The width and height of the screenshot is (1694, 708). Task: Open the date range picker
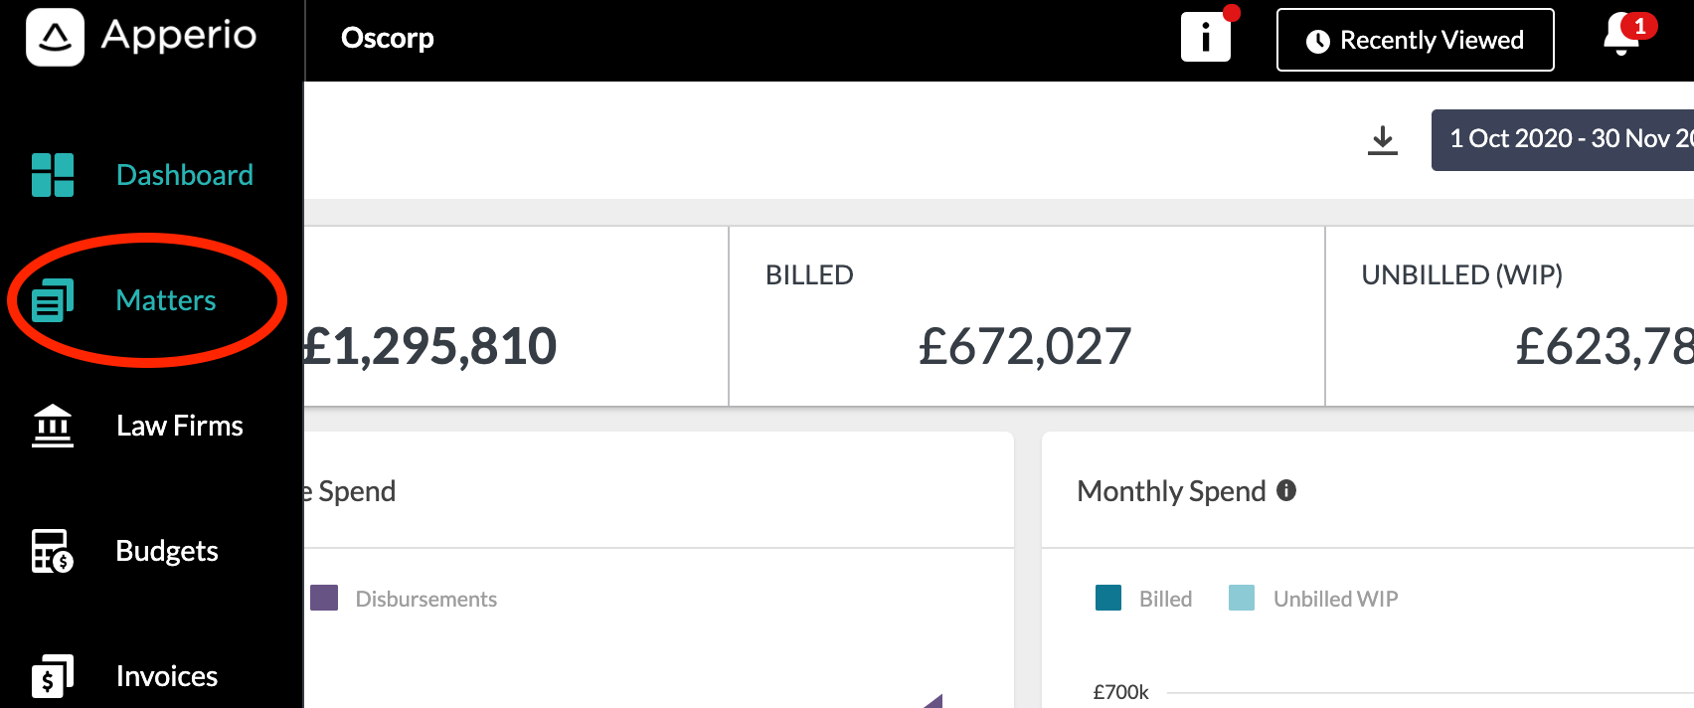pyautogui.click(x=1563, y=140)
